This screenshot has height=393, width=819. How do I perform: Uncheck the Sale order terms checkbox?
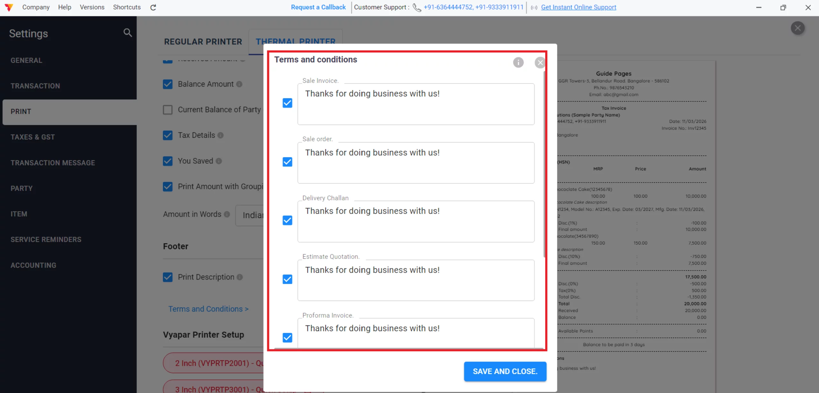click(x=287, y=162)
